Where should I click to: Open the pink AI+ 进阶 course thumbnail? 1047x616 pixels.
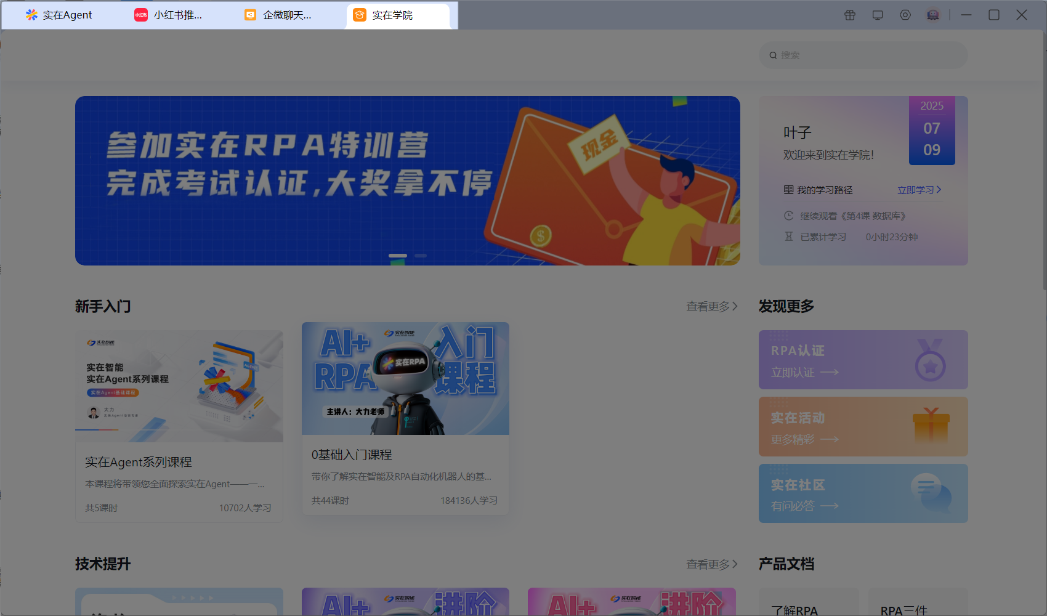click(x=632, y=602)
